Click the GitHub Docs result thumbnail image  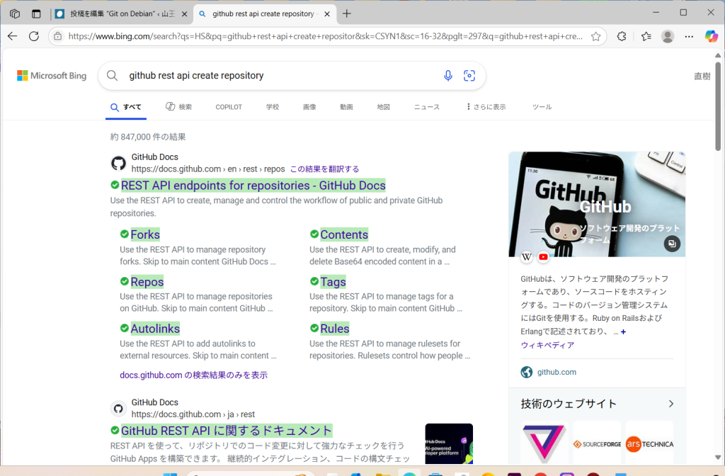(x=449, y=443)
